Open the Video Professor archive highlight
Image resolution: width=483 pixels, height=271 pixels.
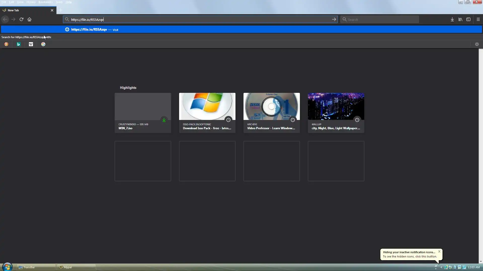[x=271, y=113]
